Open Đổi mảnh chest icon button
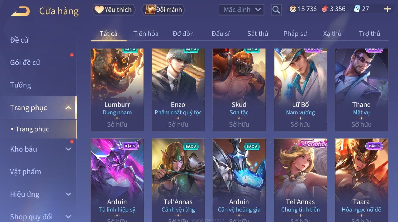The image size is (398, 222). point(164,10)
